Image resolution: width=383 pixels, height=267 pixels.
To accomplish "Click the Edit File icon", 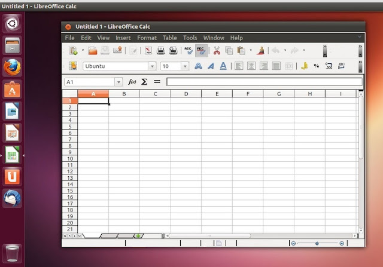I will [x=133, y=51].
